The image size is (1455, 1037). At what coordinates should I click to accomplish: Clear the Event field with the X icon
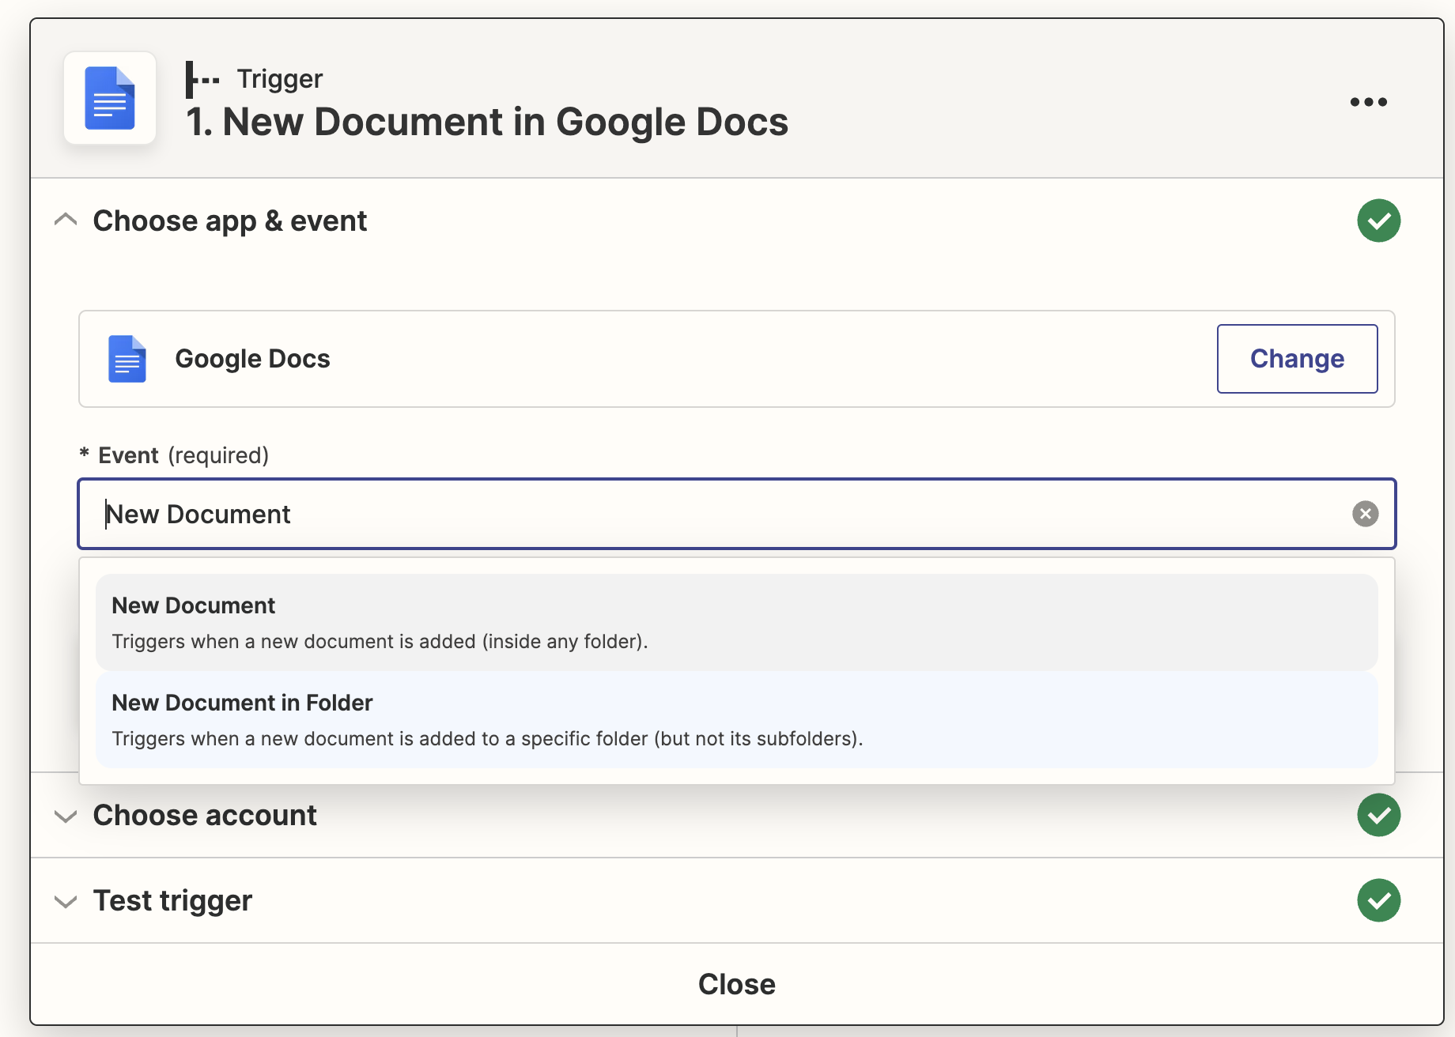(1365, 514)
